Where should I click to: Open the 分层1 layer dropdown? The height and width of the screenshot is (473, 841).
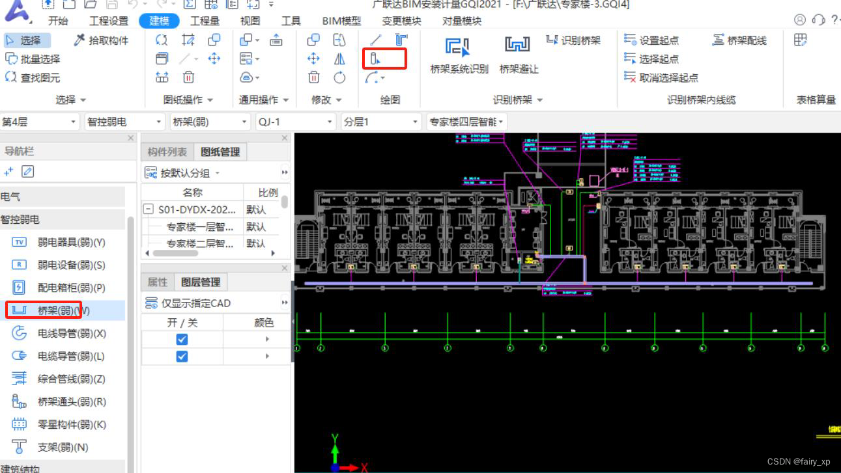(x=381, y=122)
